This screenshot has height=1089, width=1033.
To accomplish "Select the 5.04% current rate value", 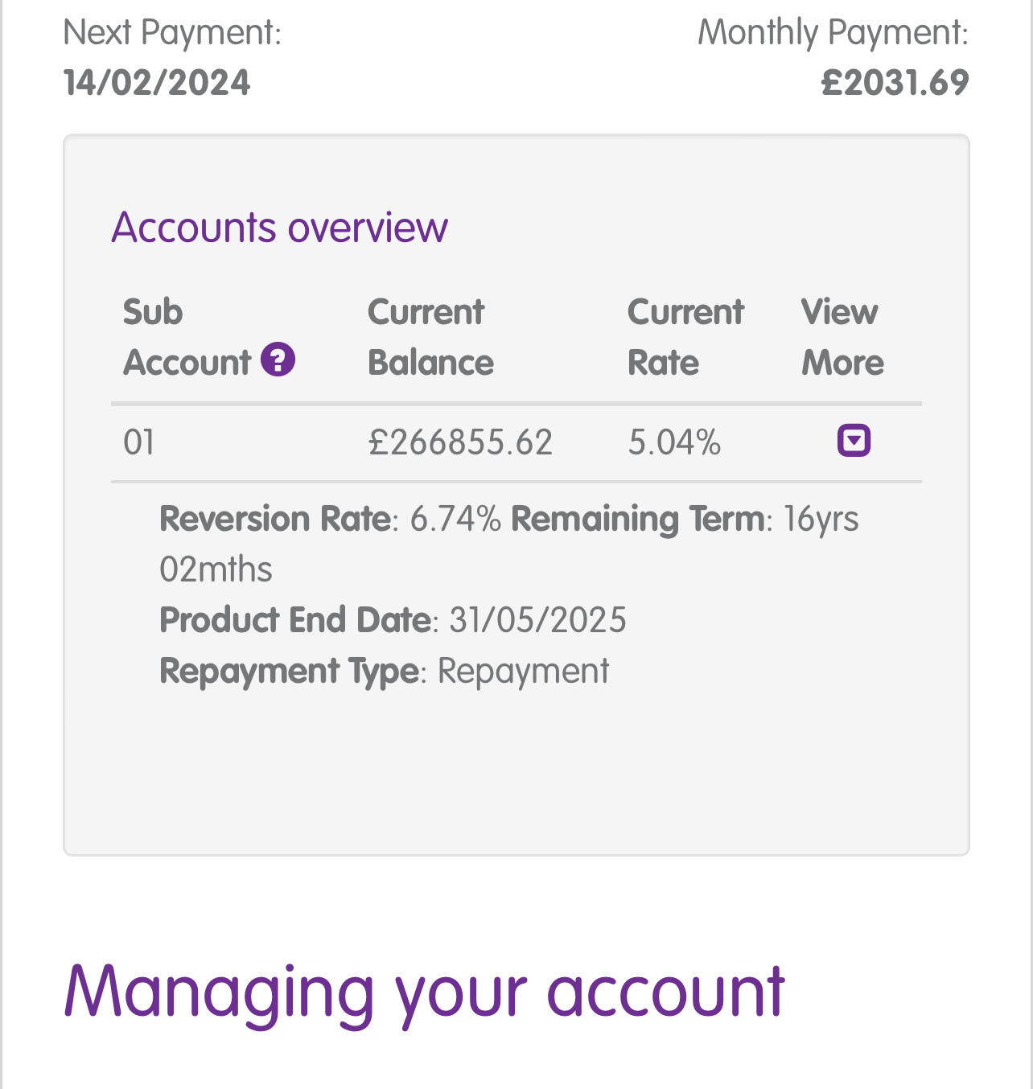I will point(674,442).
